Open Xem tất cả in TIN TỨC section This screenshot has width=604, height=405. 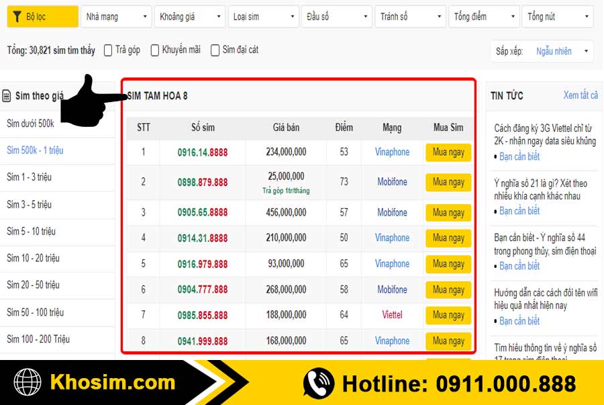click(x=581, y=95)
